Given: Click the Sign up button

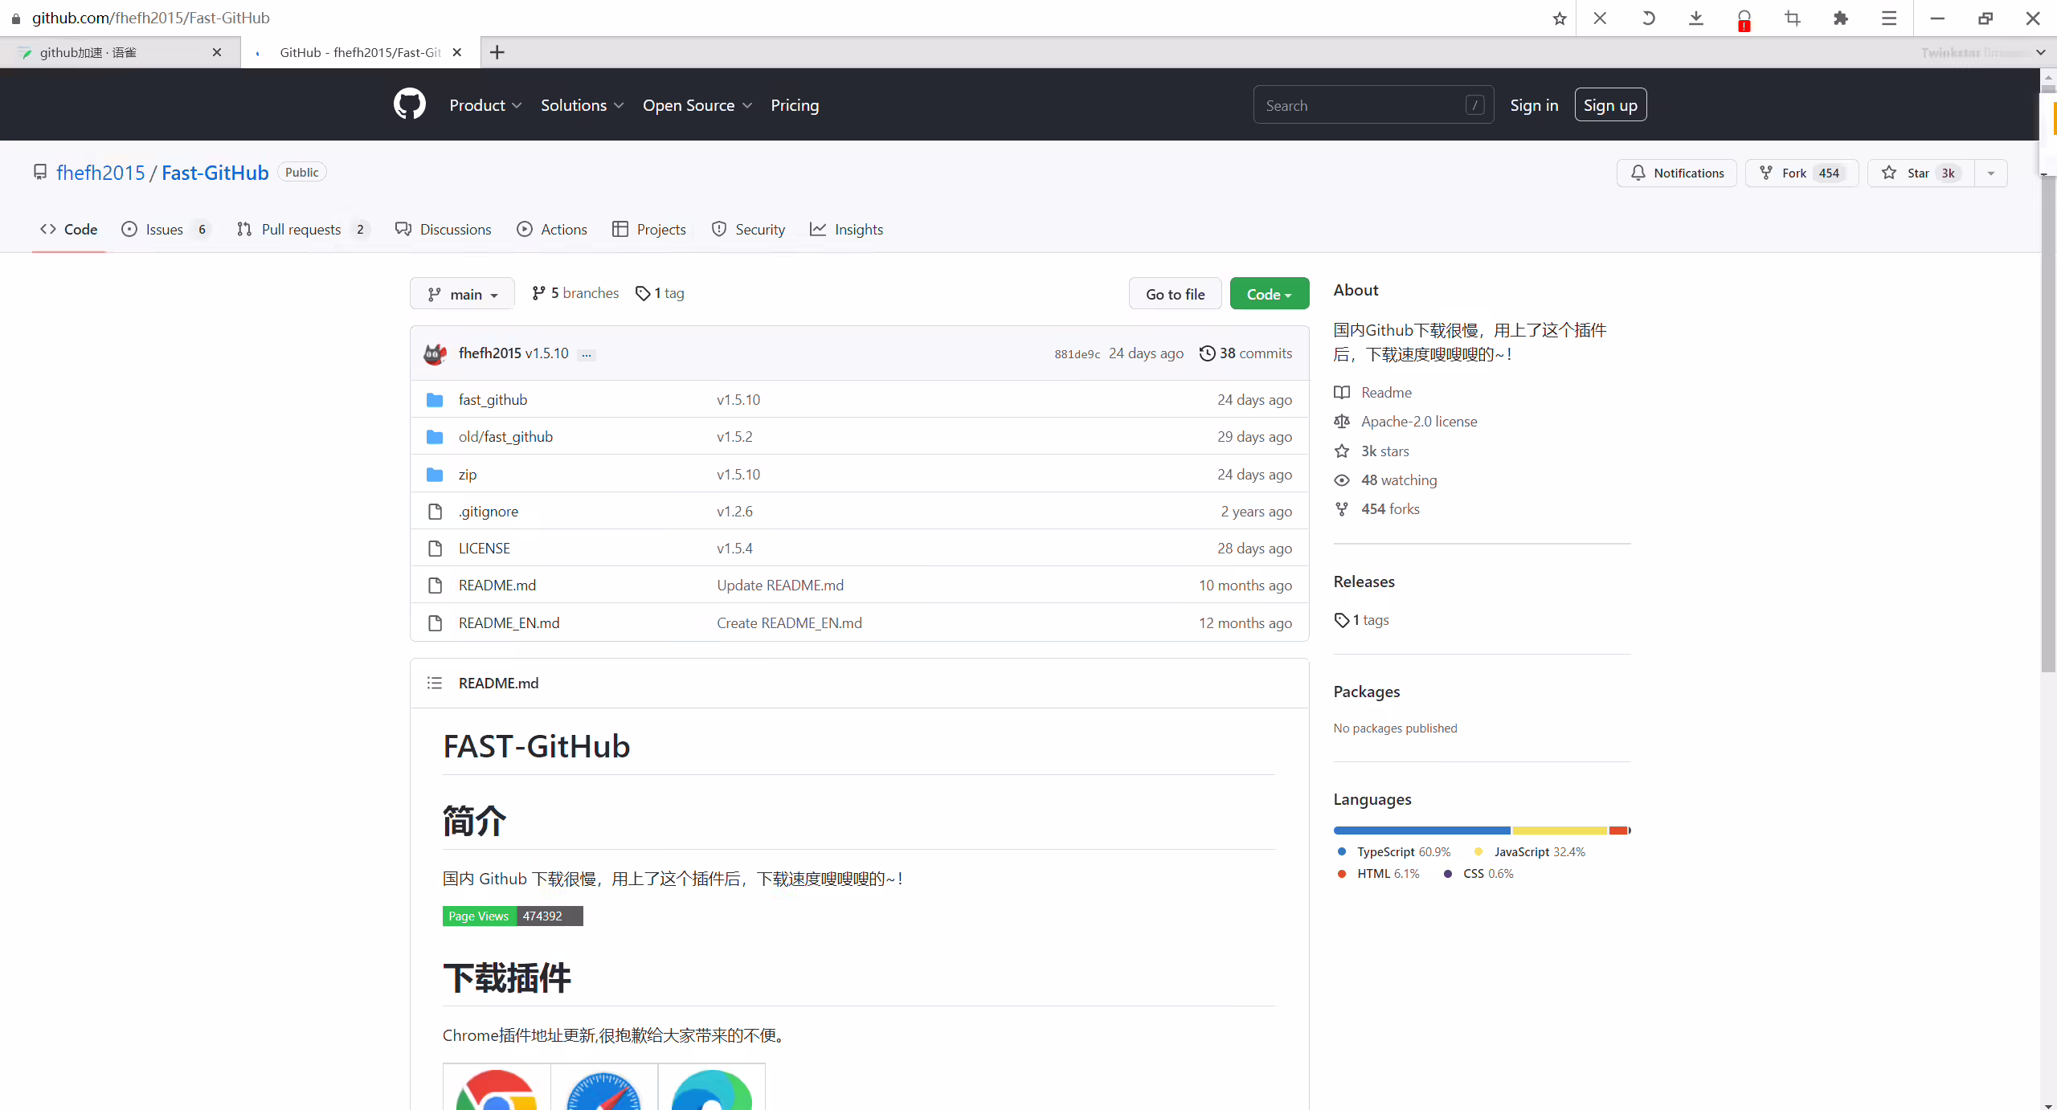Looking at the screenshot, I should [x=1610, y=105].
